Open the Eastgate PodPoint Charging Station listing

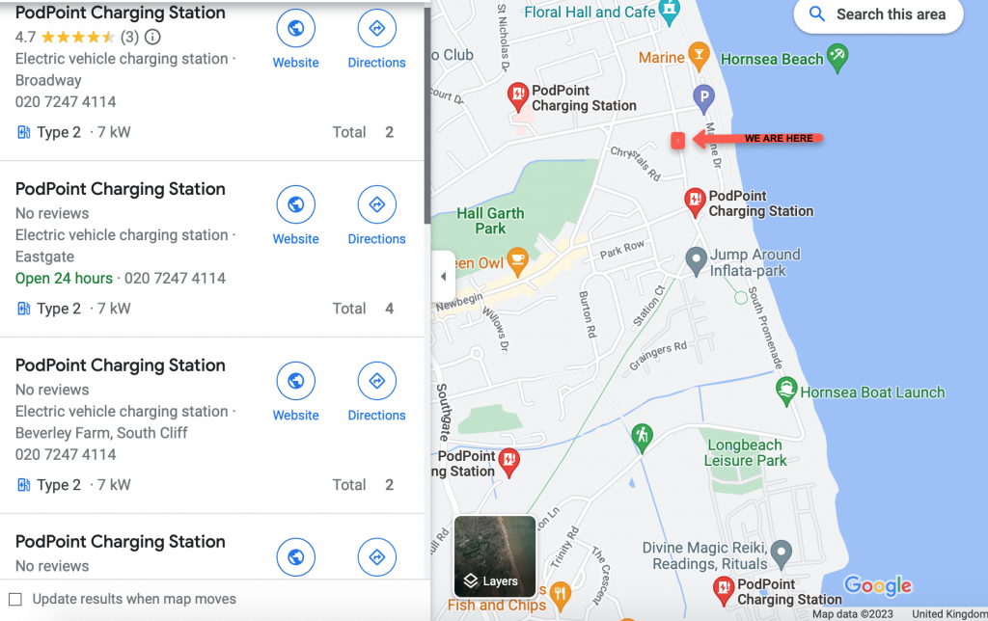click(121, 189)
